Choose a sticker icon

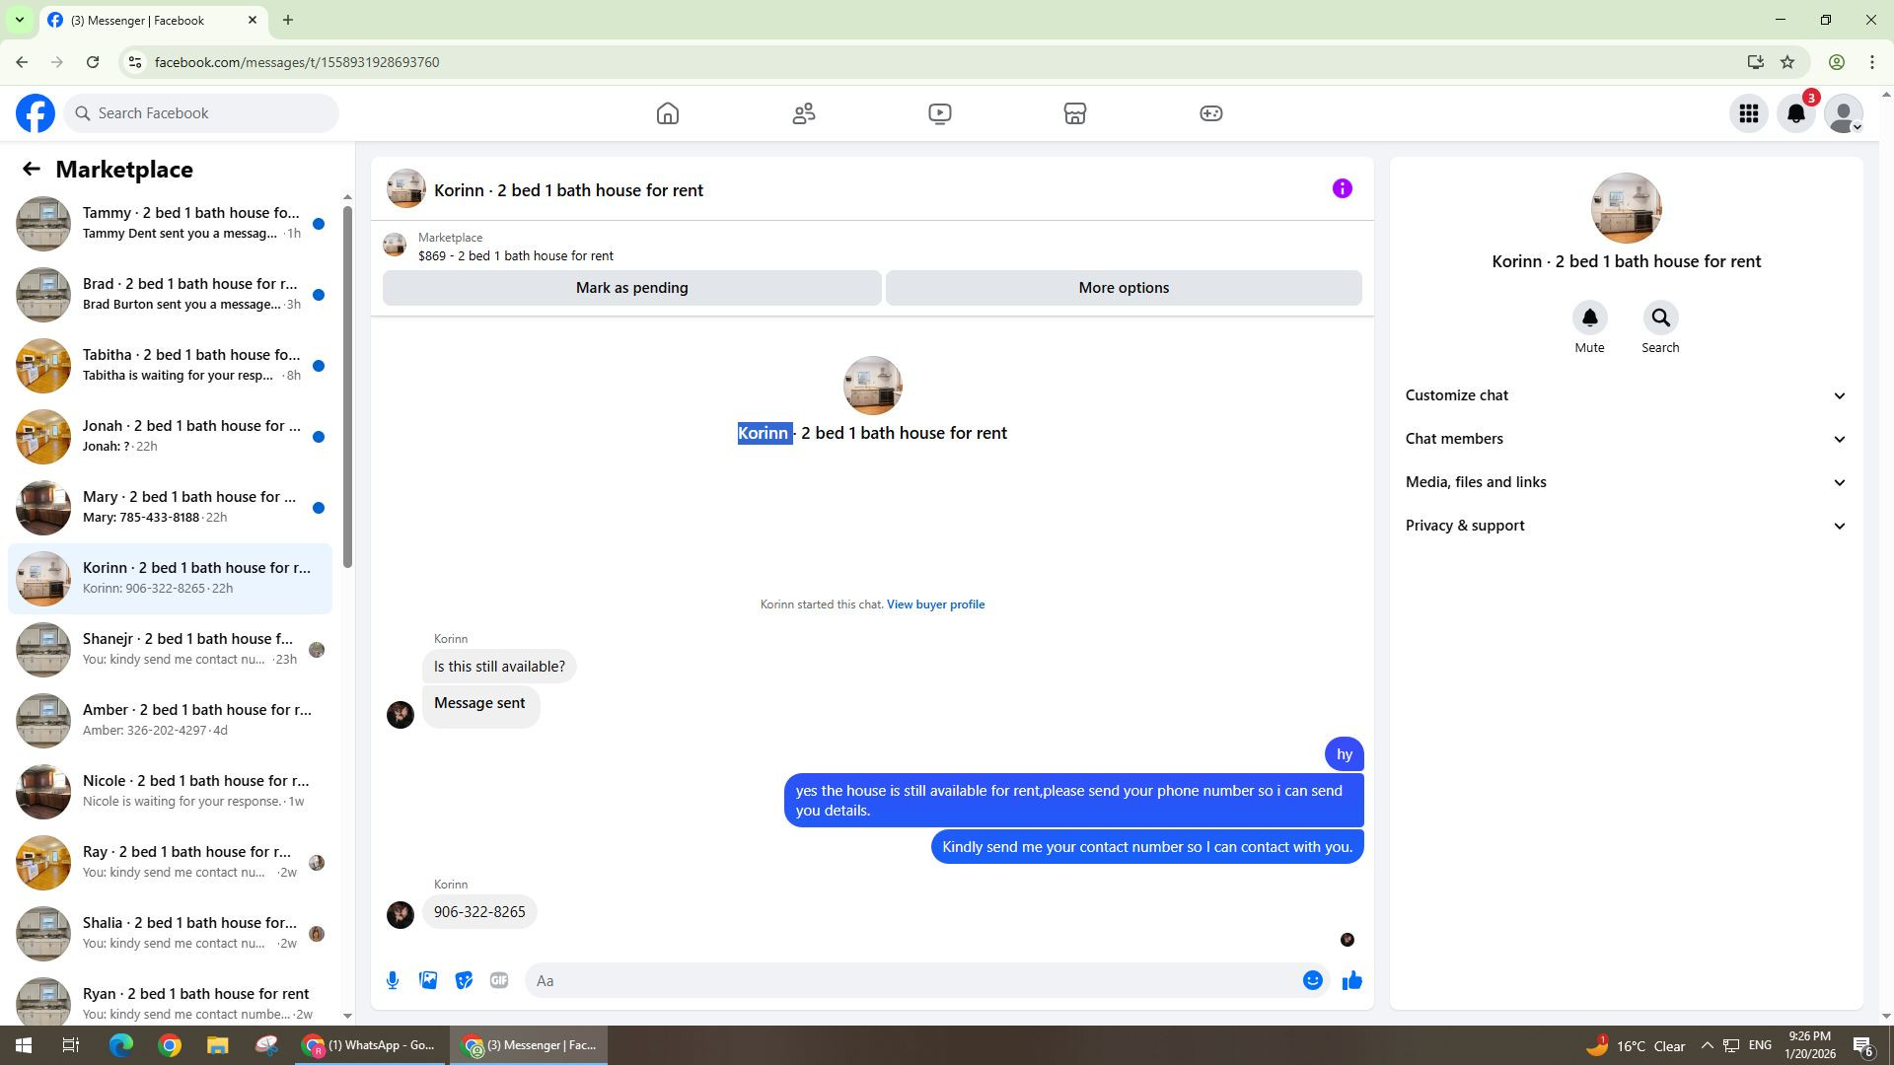click(x=464, y=980)
